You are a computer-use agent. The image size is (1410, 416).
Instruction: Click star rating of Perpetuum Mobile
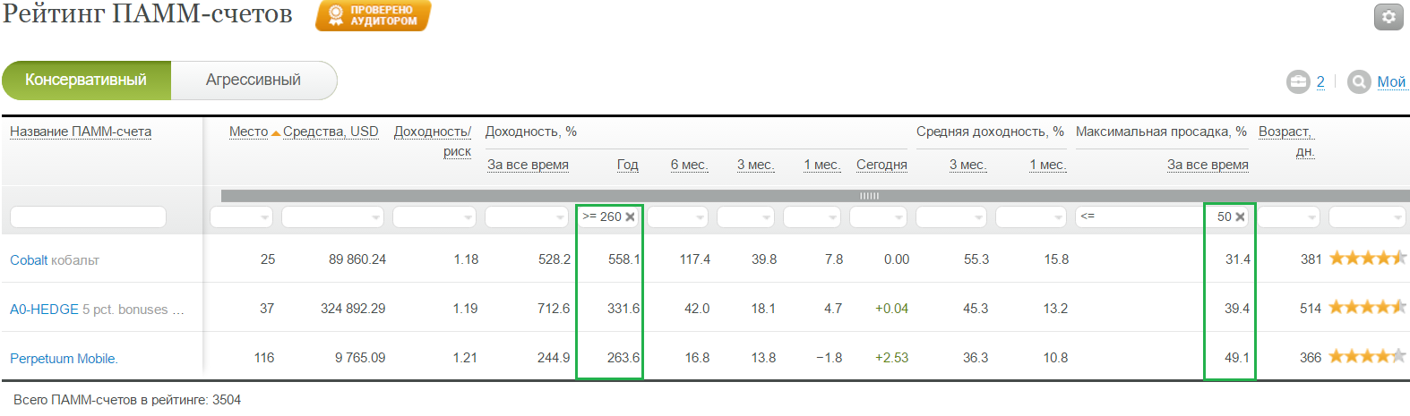click(x=1367, y=357)
